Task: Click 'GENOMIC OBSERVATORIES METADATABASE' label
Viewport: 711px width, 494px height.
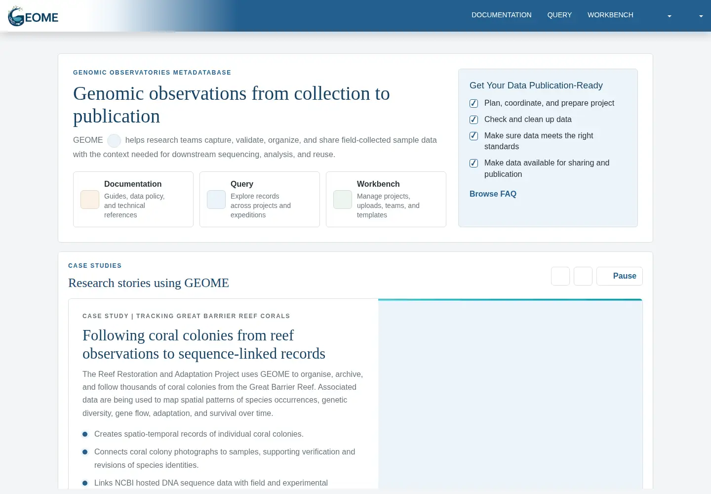Action: pyautogui.click(x=152, y=73)
